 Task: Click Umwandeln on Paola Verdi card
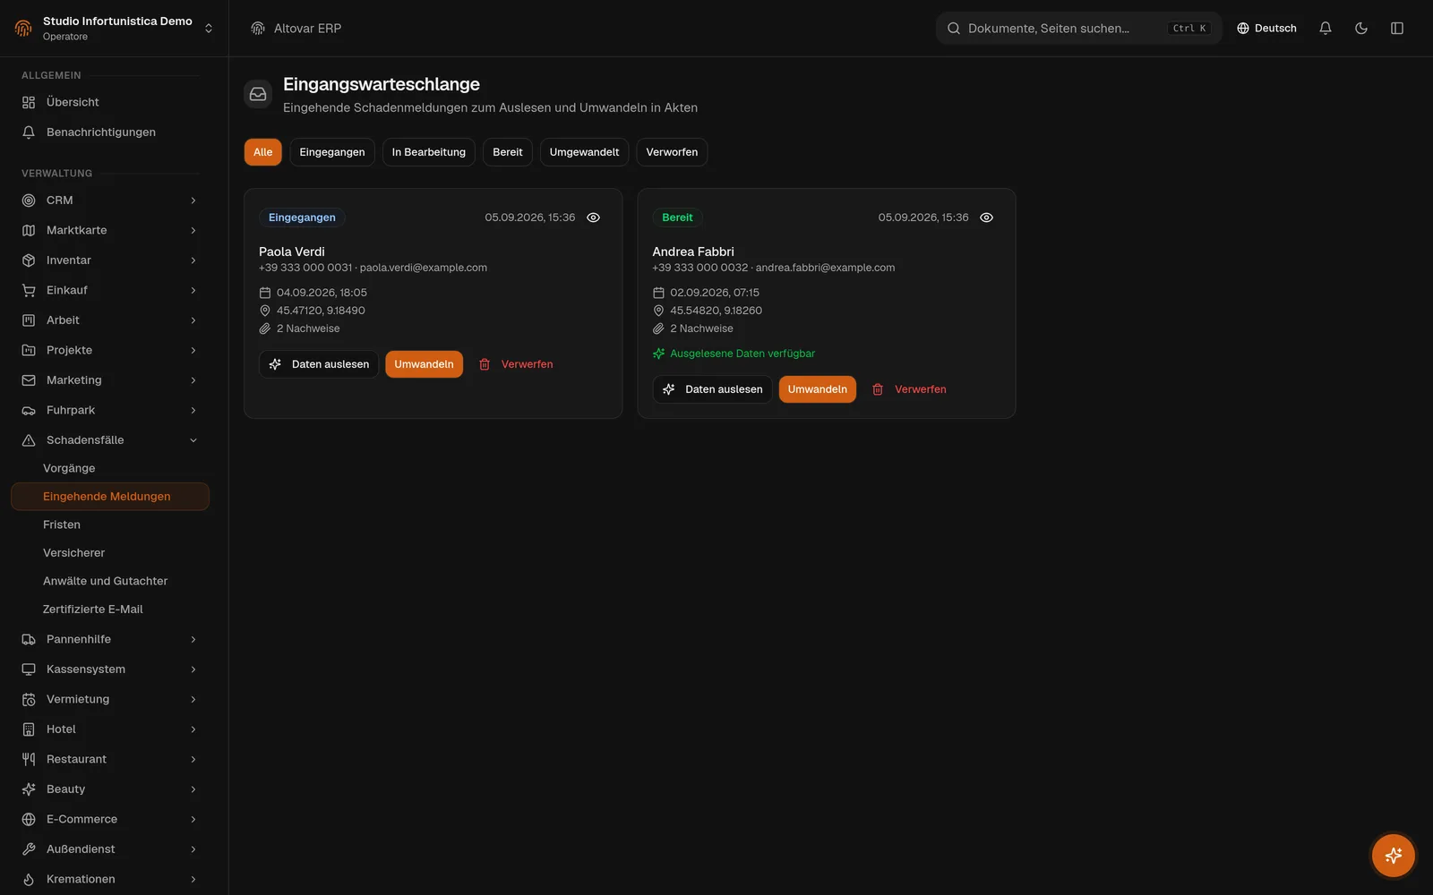click(424, 364)
